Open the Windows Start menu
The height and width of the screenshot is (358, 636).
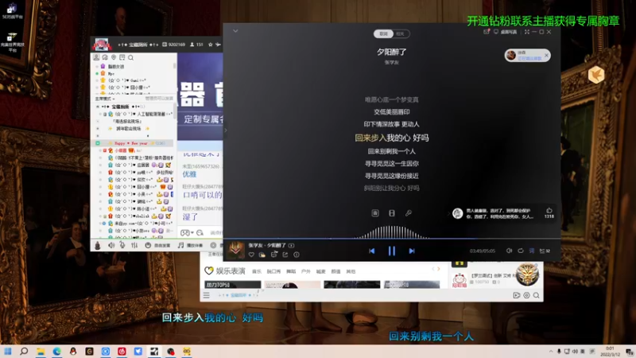tap(8, 351)
